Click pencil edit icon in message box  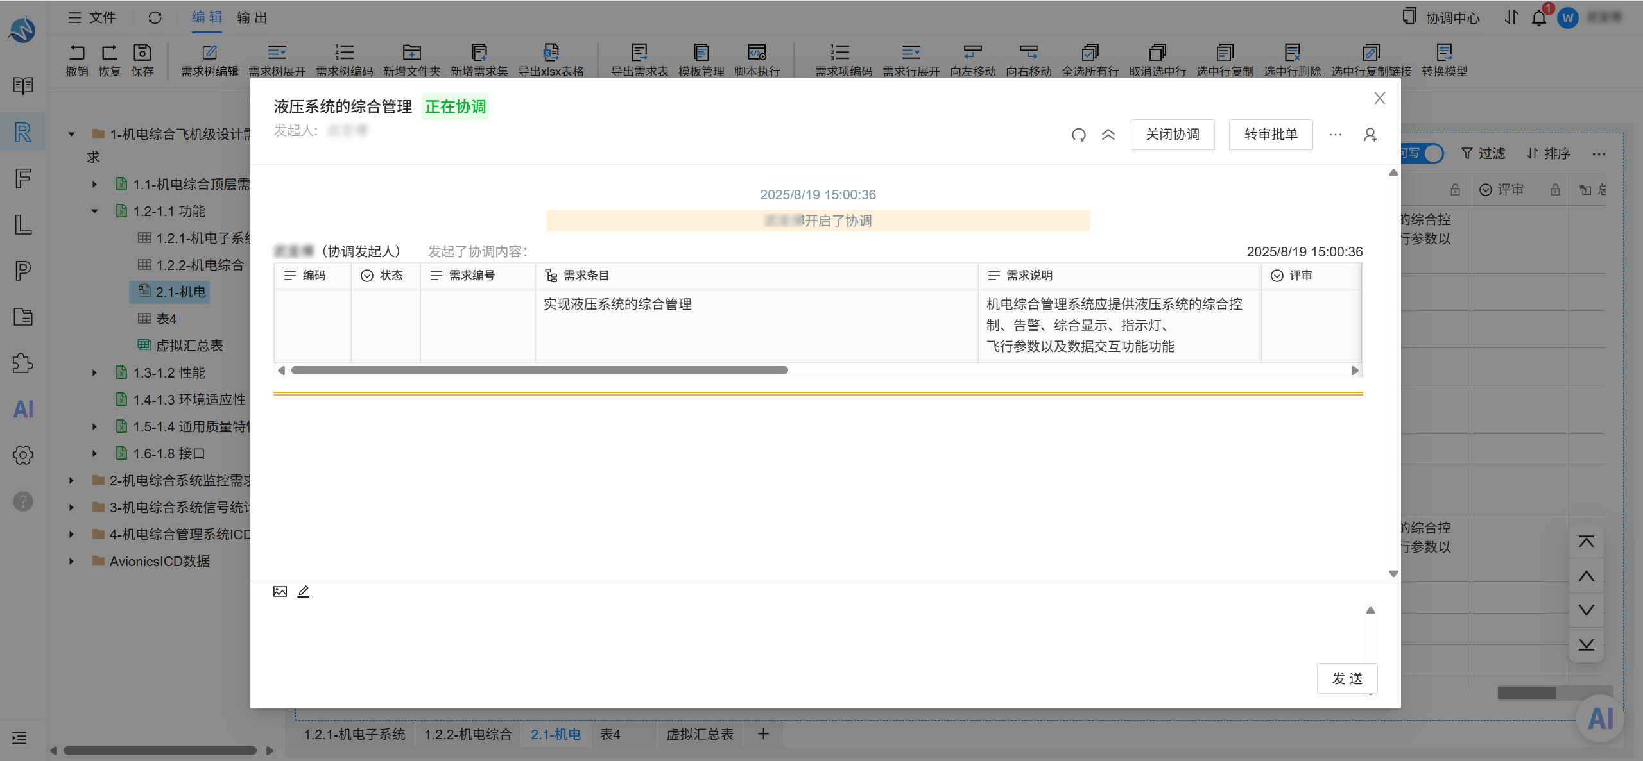304,591
